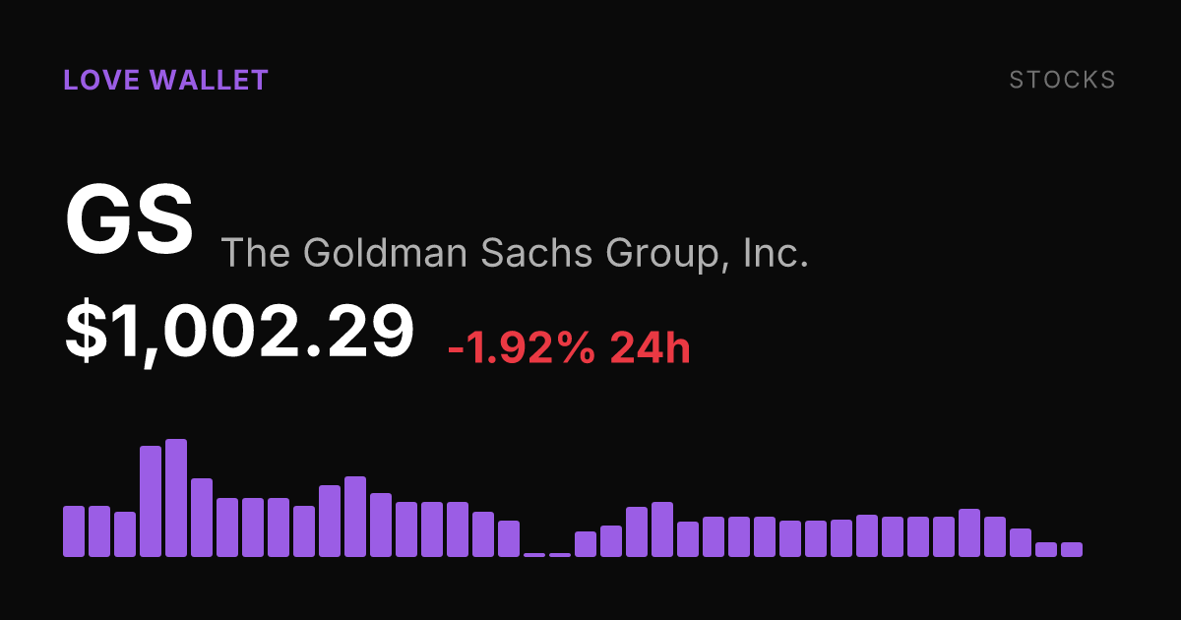
Task: Click the tallest bar in the chart
Action: 176,498
